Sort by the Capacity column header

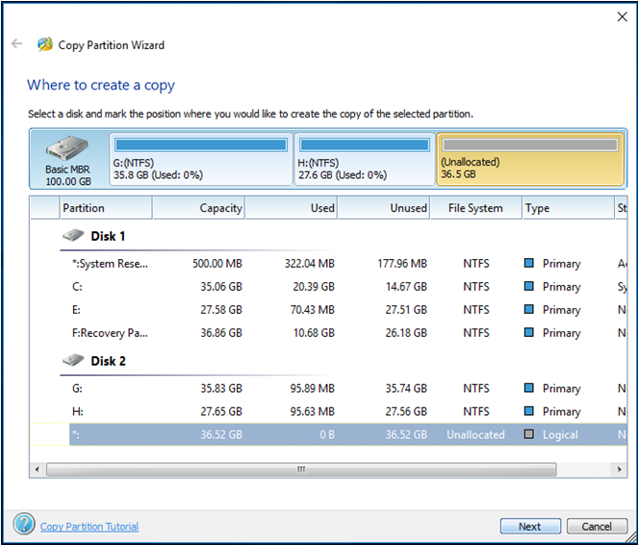click(x=198, y=208)
